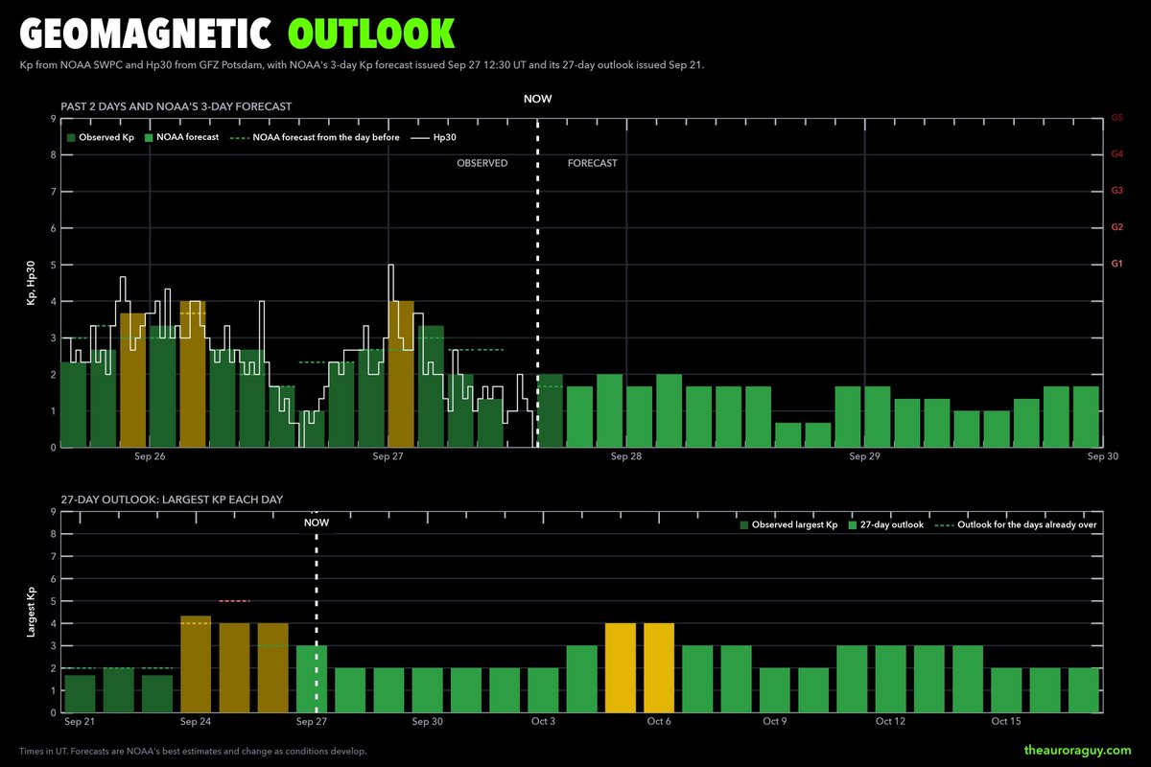Select the last forecast bar before Sep 30
This screenshot has height=767, width=1151.
pos(1086,416)
